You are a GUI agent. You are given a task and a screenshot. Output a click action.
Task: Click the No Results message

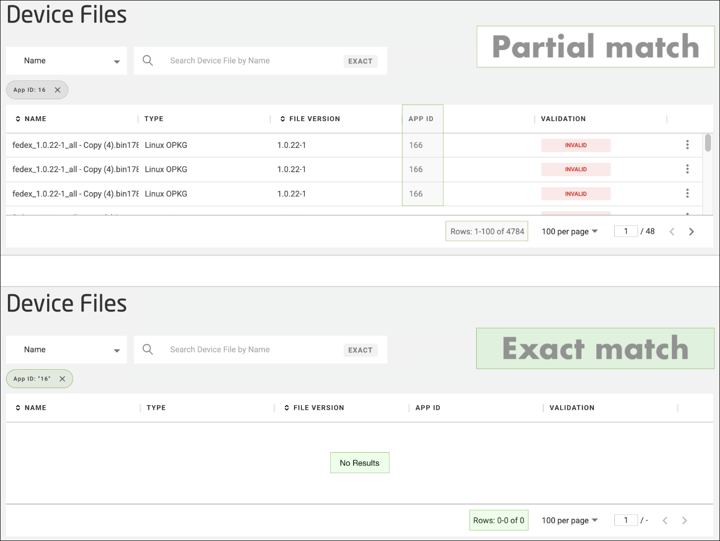[x=360, y=463]
